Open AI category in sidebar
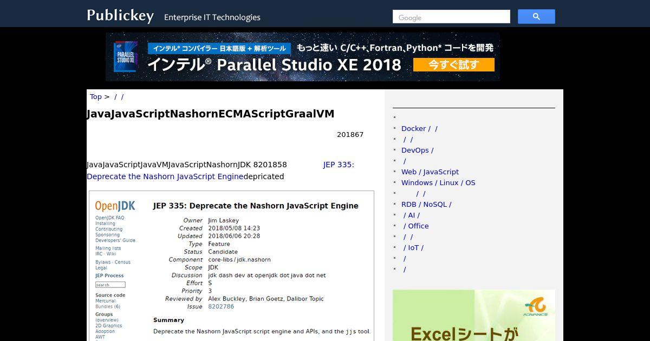The width and height of the screenshot is (650, 341). coord(411,215)
